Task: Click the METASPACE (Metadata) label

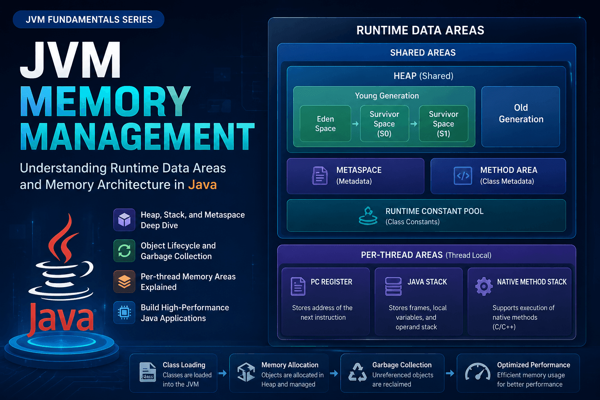Action: [x=359, y=175]
